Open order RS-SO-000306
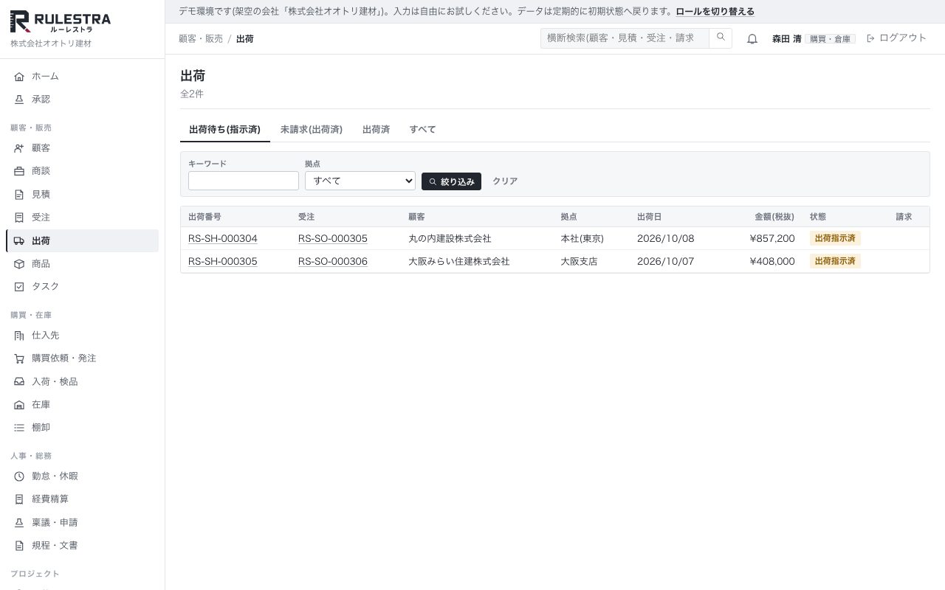The height and width of the screenshot is (590, 945). click(x=333, y=261)
